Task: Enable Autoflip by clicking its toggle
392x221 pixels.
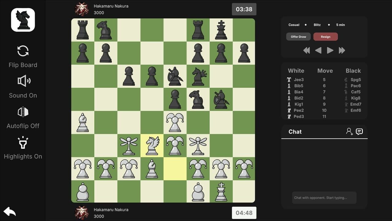Action: (23, 111)
